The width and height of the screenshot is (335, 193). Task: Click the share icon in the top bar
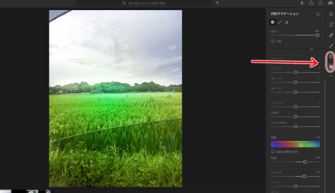(x=311, y=3)
